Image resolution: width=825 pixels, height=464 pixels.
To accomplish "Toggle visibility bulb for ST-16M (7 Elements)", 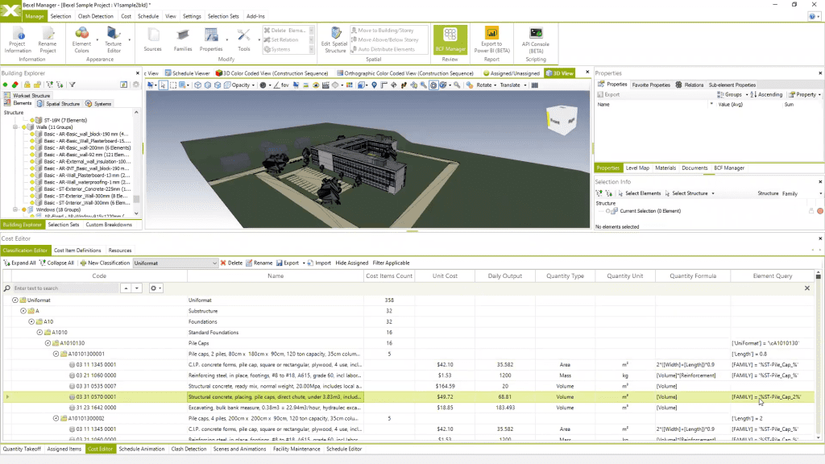I will pyautogui.click(x=32, y=121).
